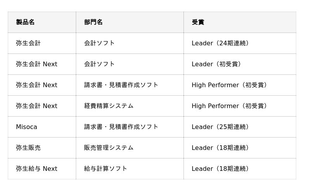Click the 製品名 column header
This screenshot has width=311, height=191.
click(x=42, y=22)
